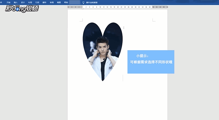Click the 操作说明搜索 search box
Viewport: 219px width, 120px height.
(92, 3)
